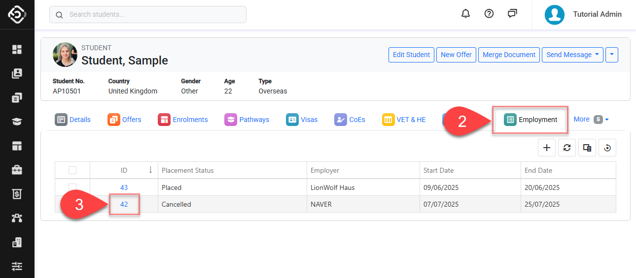Open the help question mark icon
The width and height of the screenshot is (636, 278).
coord(489,14)
